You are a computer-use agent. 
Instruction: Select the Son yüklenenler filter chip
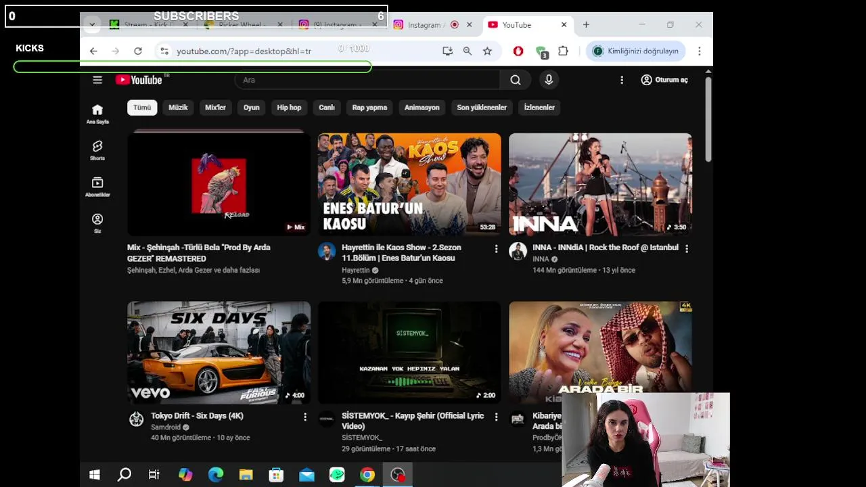482,108
